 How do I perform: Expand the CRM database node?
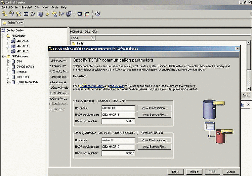pyautogui.click(x=8, y=61)
